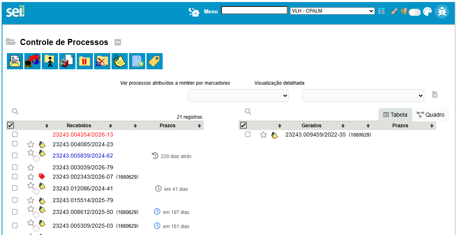
Task: Open Atribuição de Processos folder-person icon
Action: (x=50, y=61)
